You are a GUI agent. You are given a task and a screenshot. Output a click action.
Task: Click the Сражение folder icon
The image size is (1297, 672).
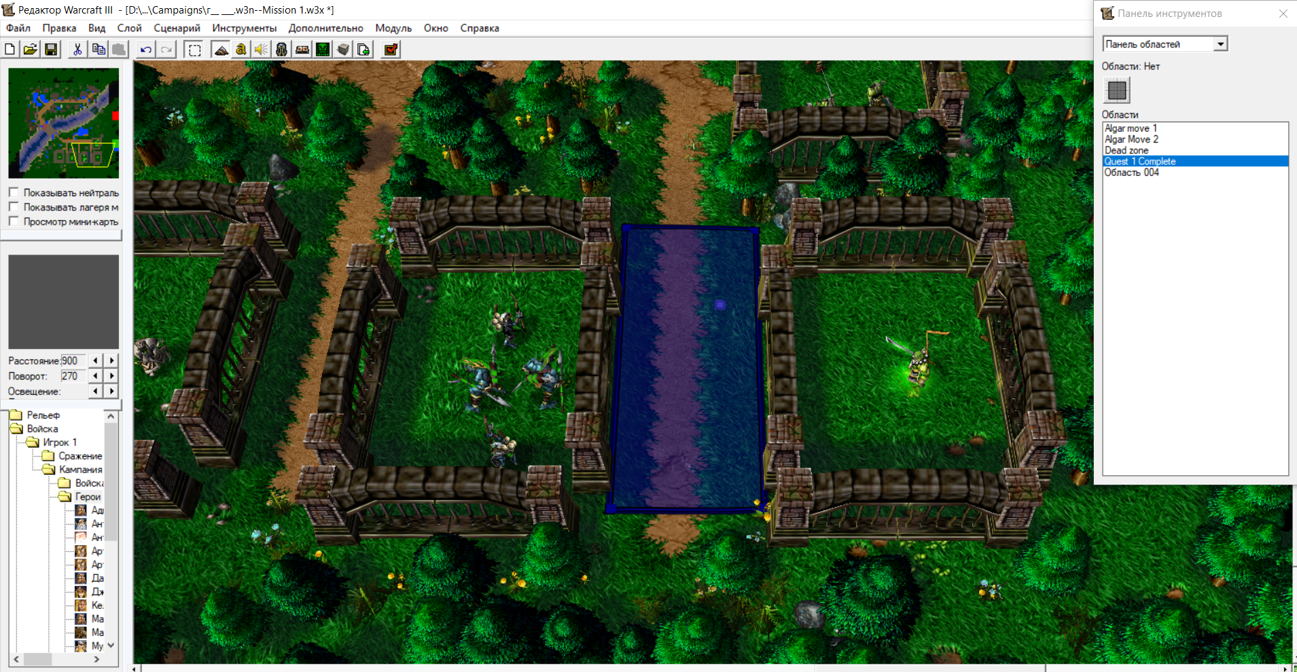click(x=48, y=455)
